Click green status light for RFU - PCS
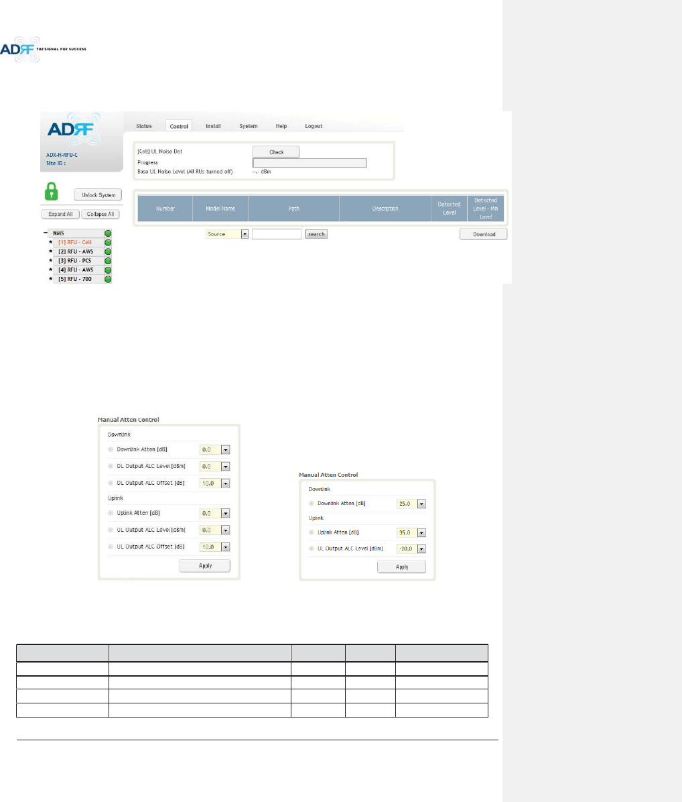The image size is (682, 802). coord(108,261)
